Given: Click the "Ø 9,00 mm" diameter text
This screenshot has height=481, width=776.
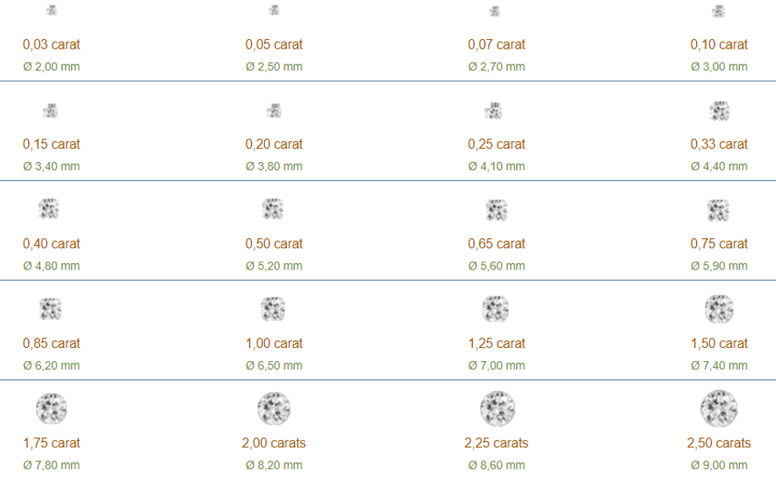Looking at the screenshot, I should [719, 465].
